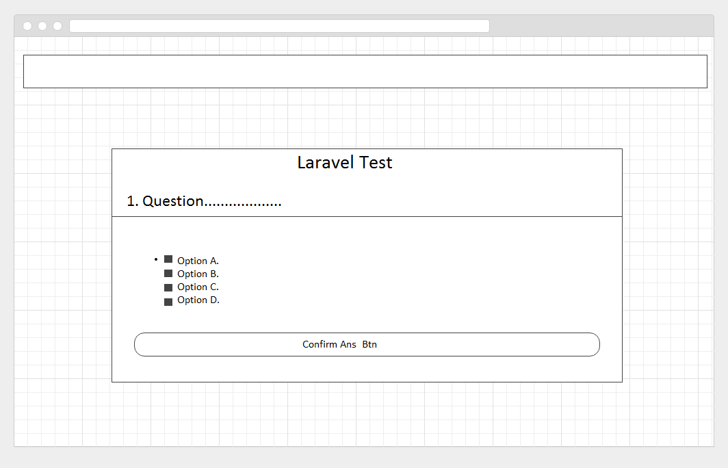The width and height of the screenshot is (728, 468).
Task: Select the '1. Question' text
Action: coord(204,201)
